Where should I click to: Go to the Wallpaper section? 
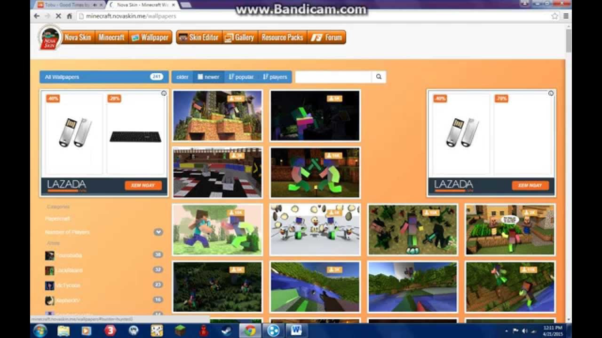[x=150, y=37]
